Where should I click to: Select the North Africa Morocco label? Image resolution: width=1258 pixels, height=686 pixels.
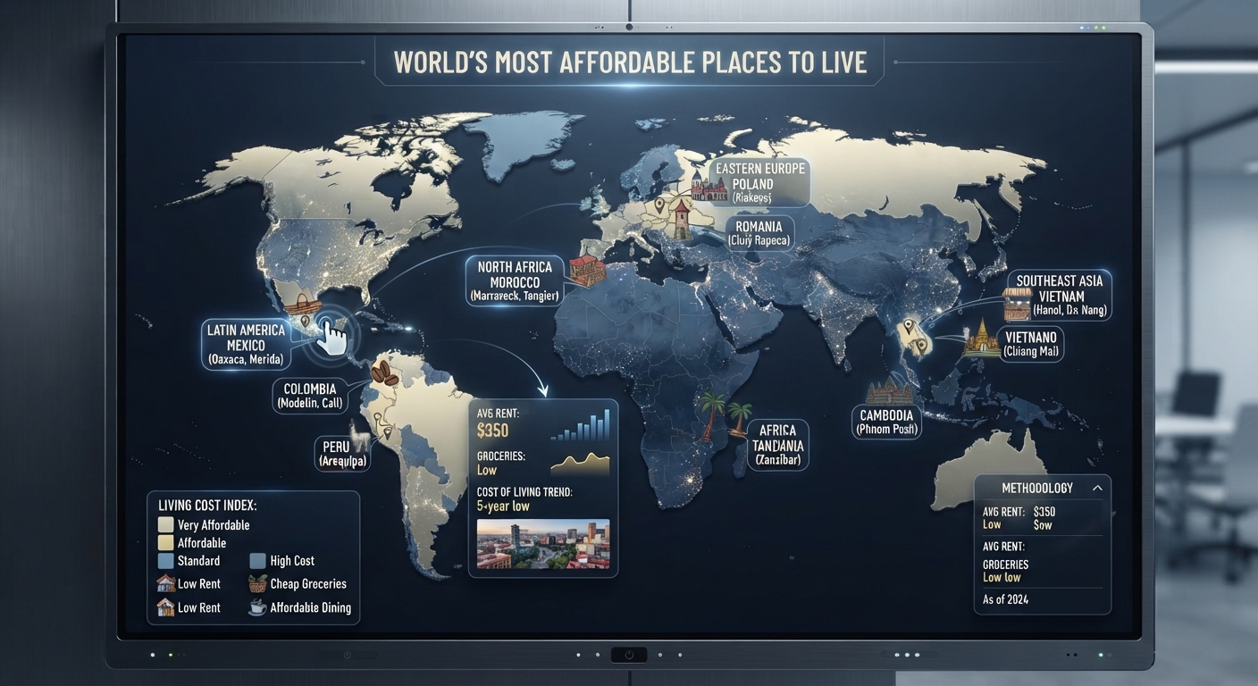coord(515,281)
